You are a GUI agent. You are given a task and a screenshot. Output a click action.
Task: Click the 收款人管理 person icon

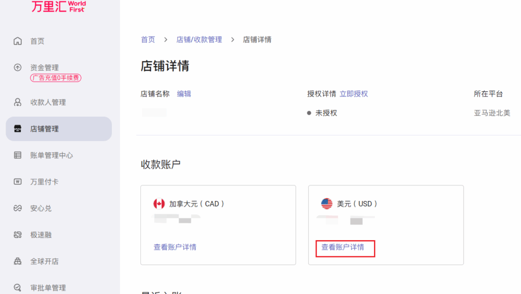[x=18, y=102]
